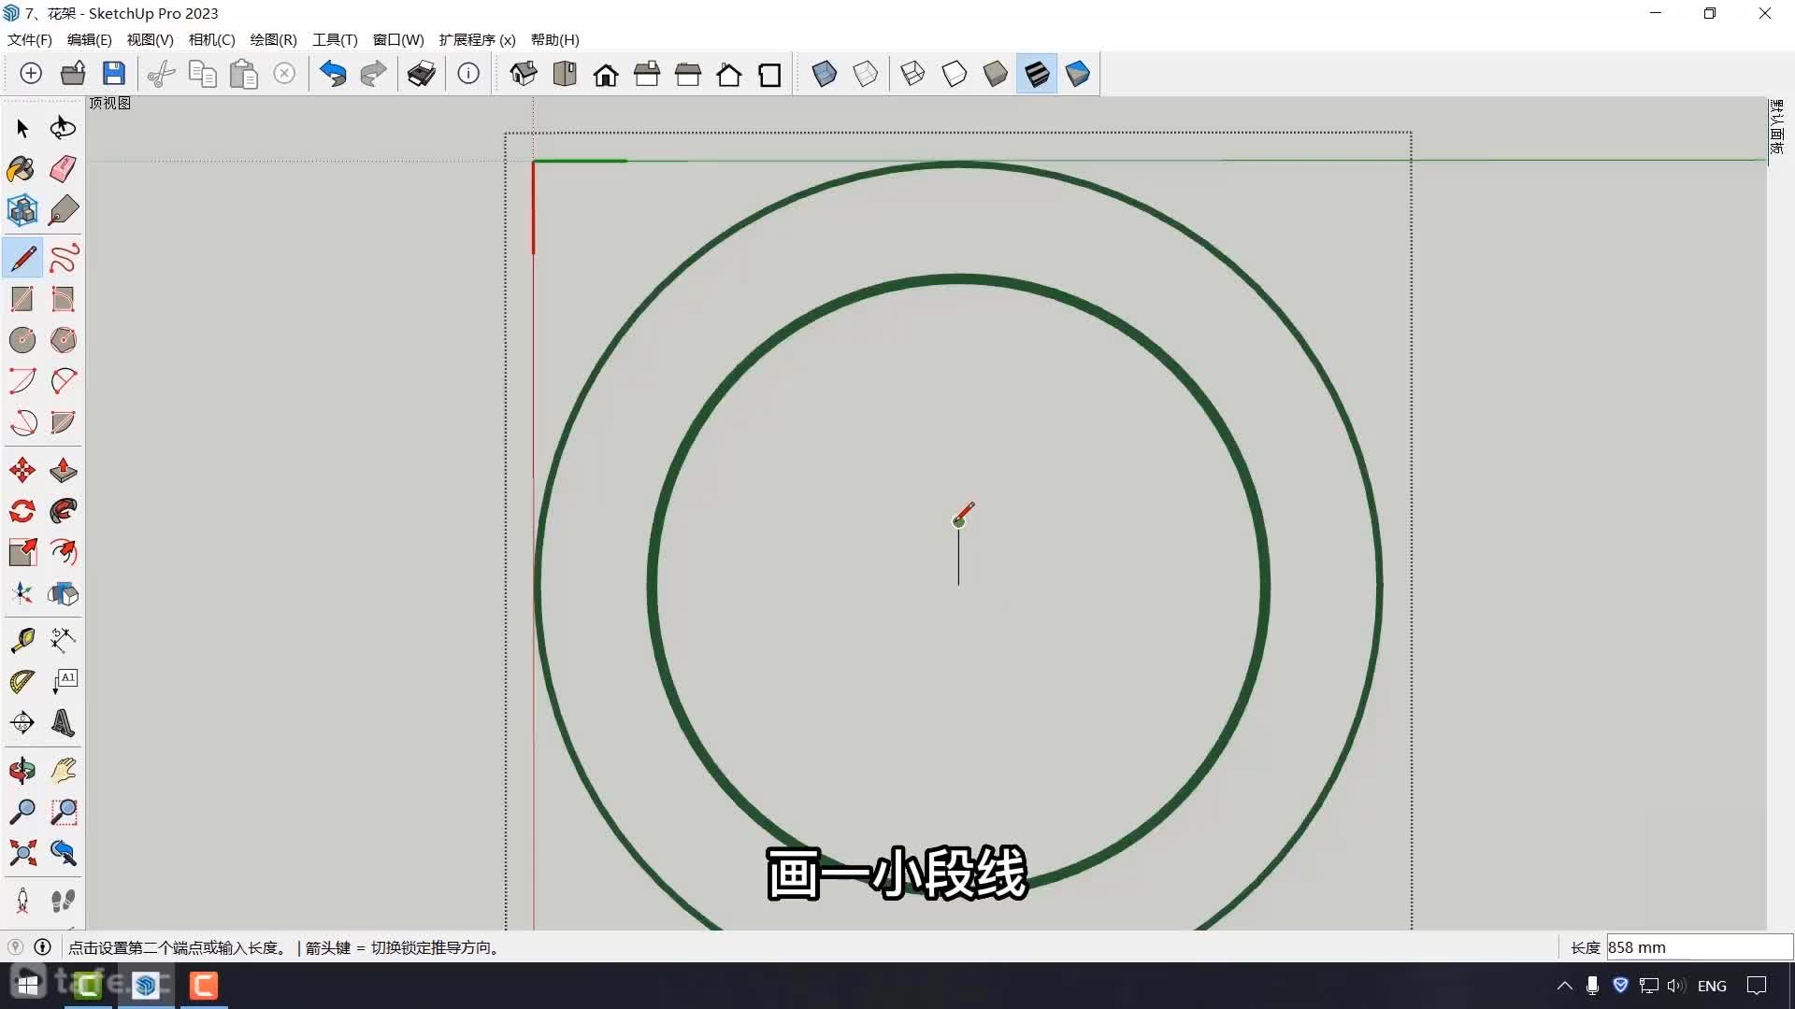
Task: Save the model with disk icon
Action: [114, 74]
